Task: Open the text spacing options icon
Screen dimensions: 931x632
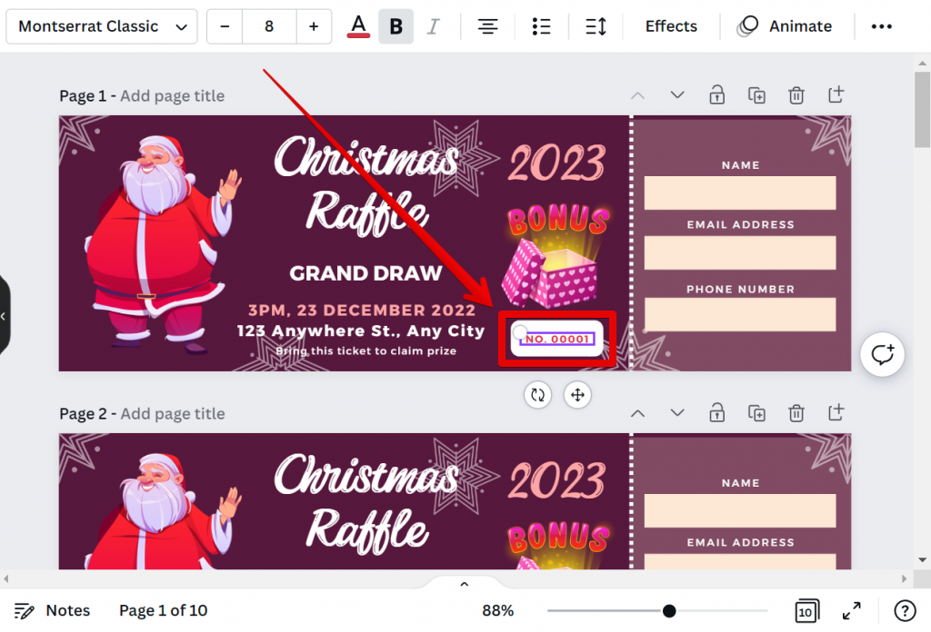Action: tap(596, 26)
